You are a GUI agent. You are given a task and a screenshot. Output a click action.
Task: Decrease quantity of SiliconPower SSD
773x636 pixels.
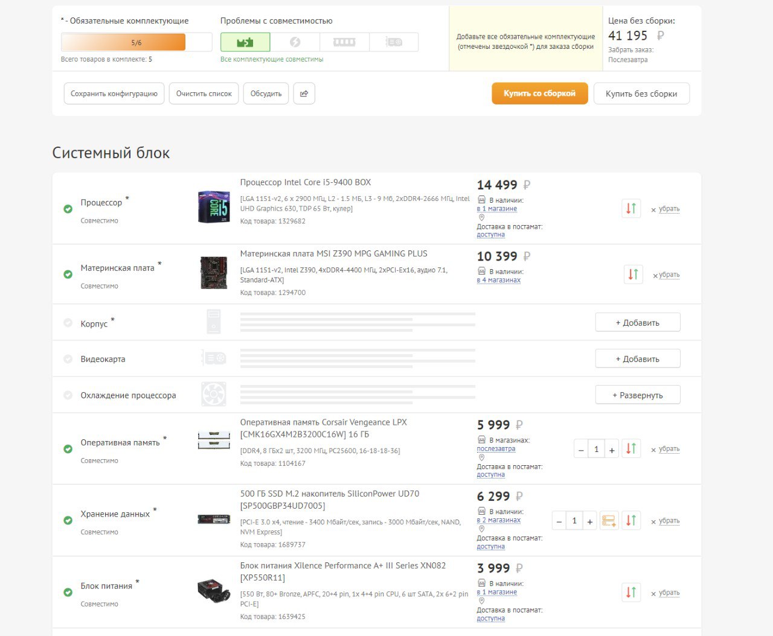coord(559,521)
